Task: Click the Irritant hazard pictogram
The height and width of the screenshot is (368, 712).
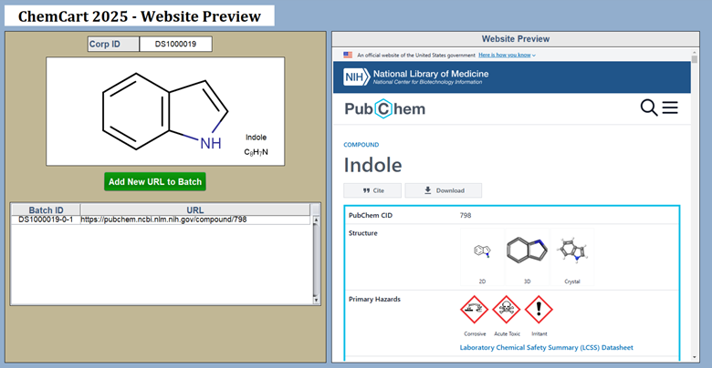Action: click(x=539, y=311)
